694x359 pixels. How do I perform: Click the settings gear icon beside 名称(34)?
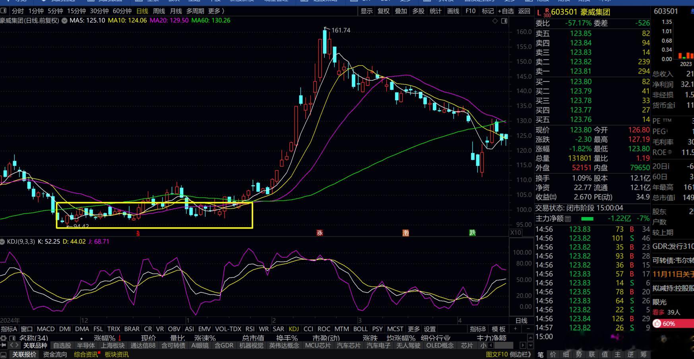point(4,338)
